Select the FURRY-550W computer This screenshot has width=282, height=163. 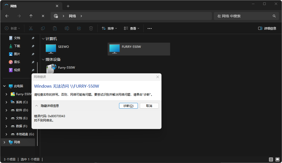tap(139, 49)
